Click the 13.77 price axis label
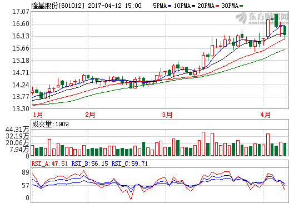289x203 pixels. pos(21,97)
